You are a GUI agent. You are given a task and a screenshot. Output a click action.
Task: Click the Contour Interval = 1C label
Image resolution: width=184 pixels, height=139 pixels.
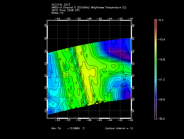(119, 128)
